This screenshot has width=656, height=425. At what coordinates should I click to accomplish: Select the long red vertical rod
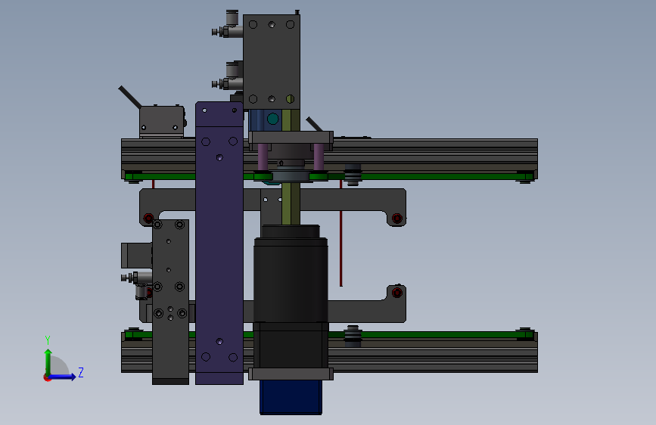[341, 234]
